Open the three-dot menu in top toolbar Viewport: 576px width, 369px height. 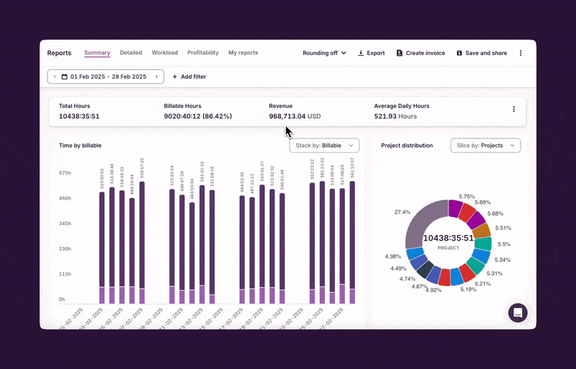point(521,53)
